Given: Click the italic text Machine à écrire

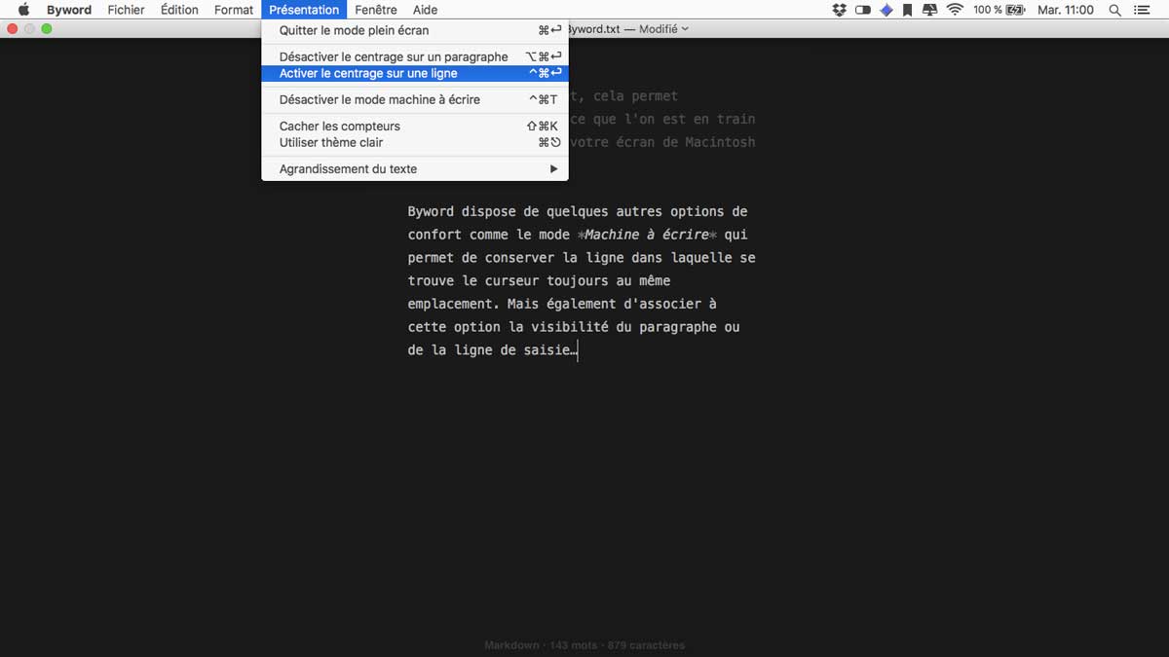Looking at the screenshot, I should pos(647,235).
